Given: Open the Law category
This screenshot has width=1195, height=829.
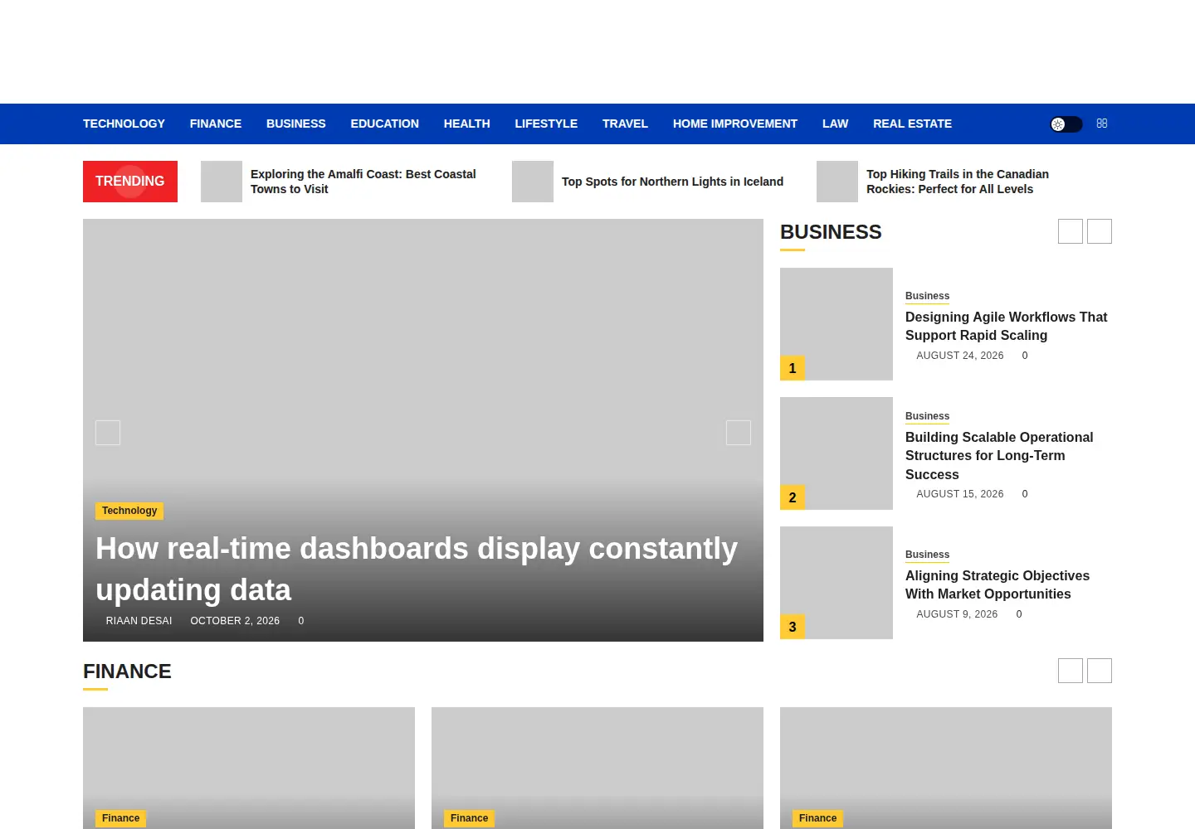Looking at the screenshot, I should [835, 124].
